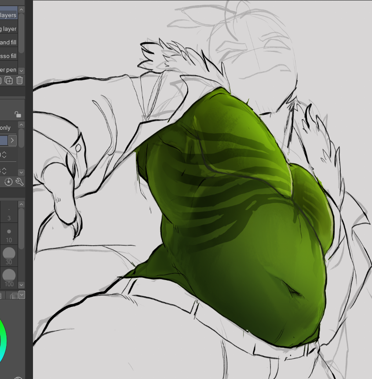Switch to the intermediate color tab icon
The width and height of the screenshot is (372, 379).
coord(14,295)
